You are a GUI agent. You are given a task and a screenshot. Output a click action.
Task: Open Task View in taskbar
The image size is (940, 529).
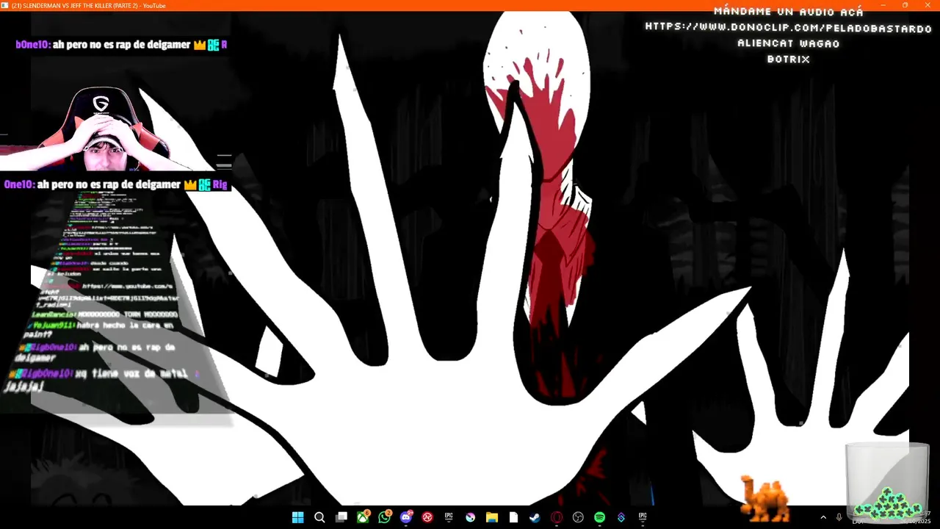tap(341, 517)
